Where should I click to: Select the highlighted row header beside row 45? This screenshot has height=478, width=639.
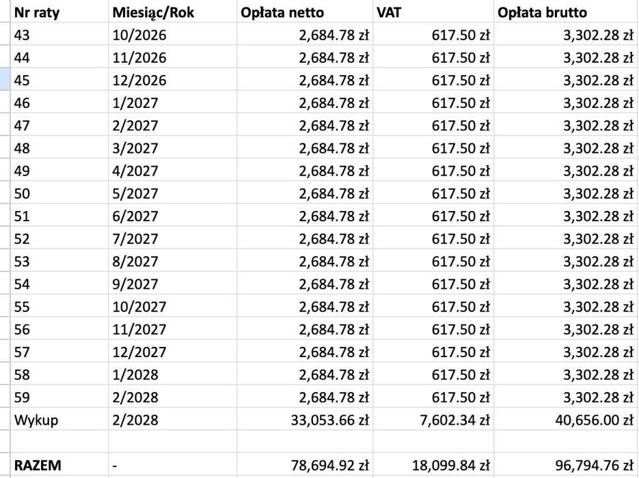click(5, 80)
